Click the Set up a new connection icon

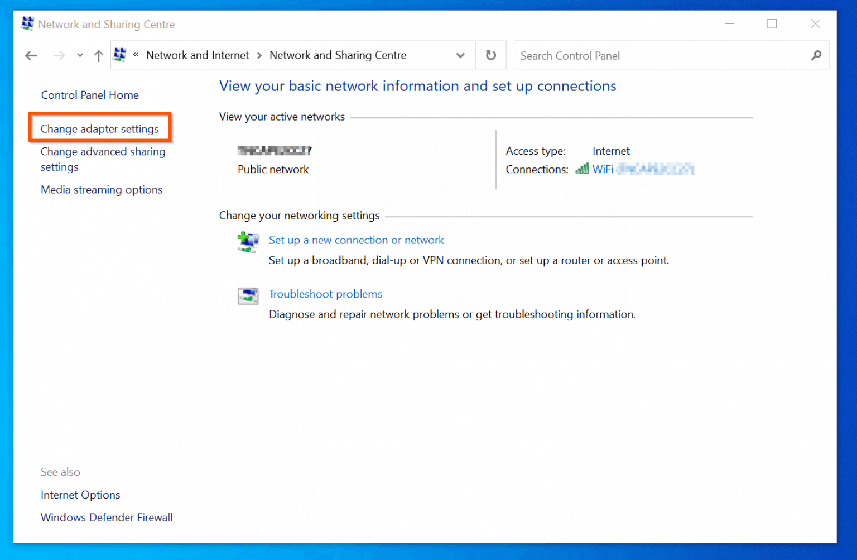pos(248,242)
